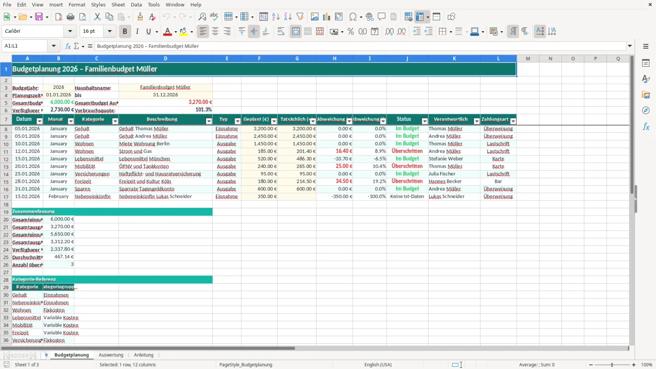
Task: Open the font color palette dropdown arrow
Action: point(175,32)
